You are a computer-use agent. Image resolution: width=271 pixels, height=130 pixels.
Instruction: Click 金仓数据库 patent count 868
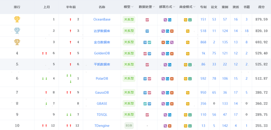pos(203,42)
